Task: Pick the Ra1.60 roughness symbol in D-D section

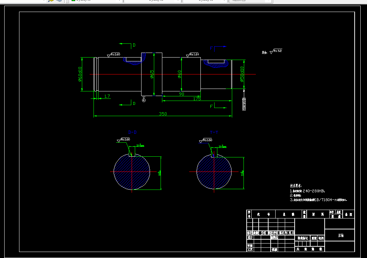Action: (124, 140)
